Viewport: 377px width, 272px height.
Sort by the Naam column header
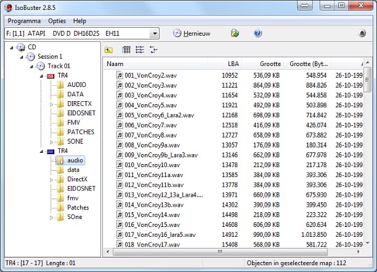click(156, 64)
